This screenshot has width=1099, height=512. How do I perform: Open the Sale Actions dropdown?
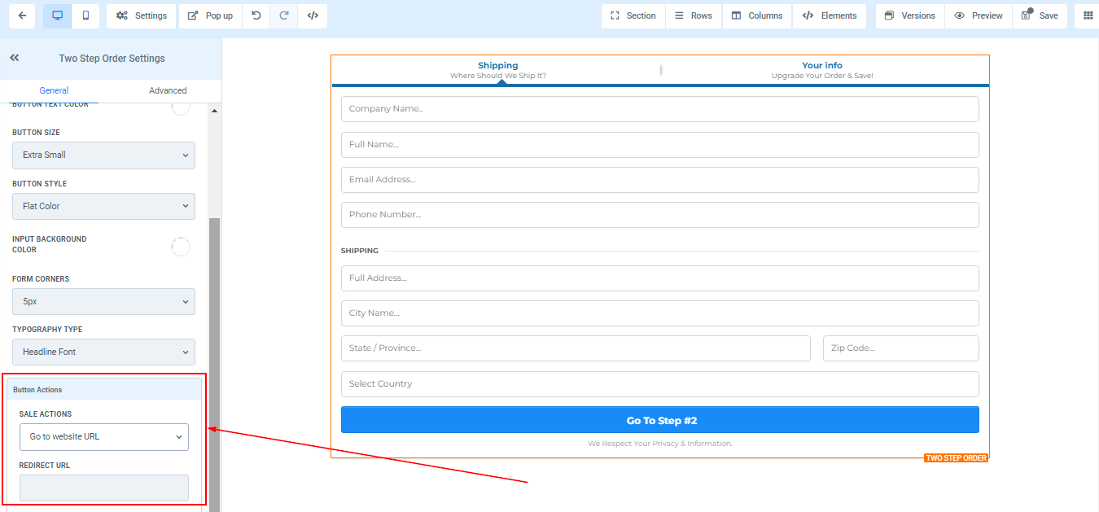[x=104, y=436]
